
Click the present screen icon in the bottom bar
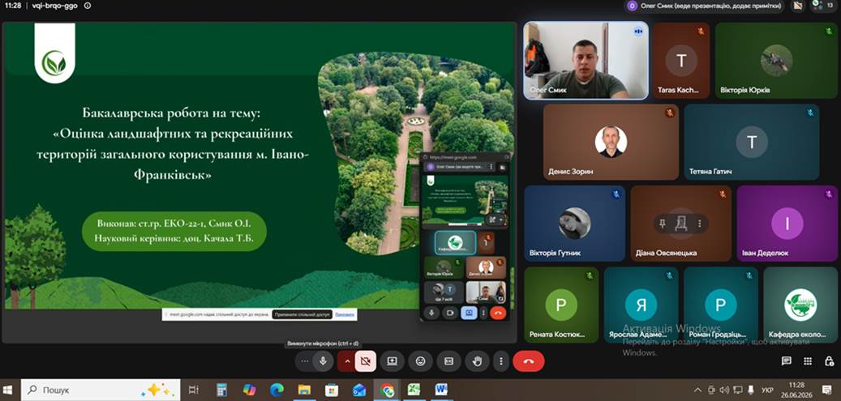tap(392, 361)
